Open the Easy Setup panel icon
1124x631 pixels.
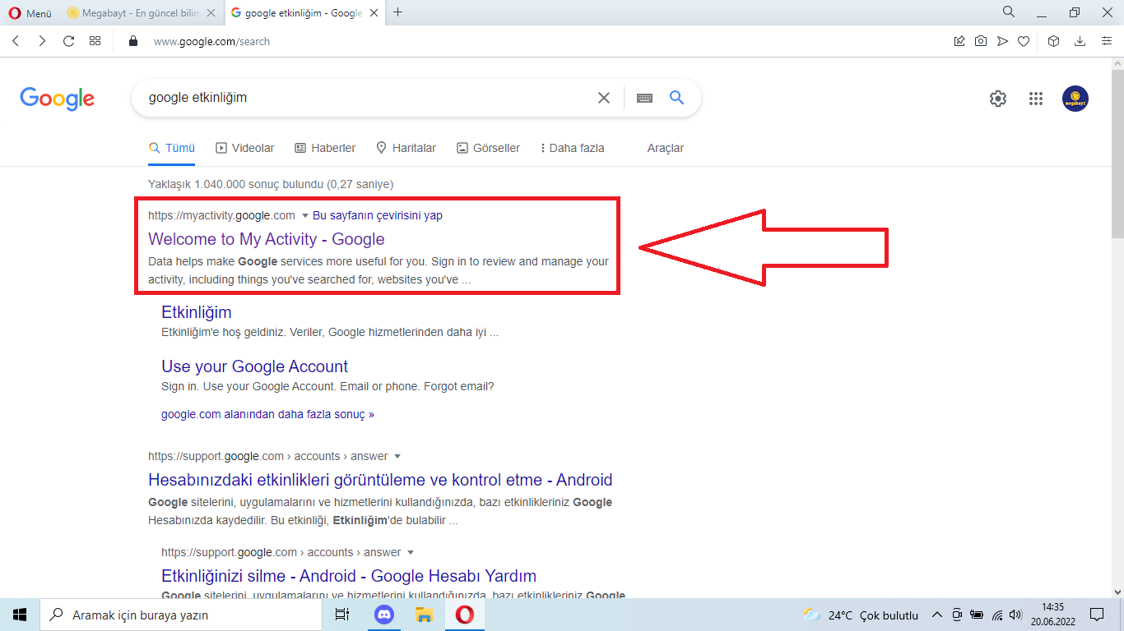click(x=1106, y=40)
